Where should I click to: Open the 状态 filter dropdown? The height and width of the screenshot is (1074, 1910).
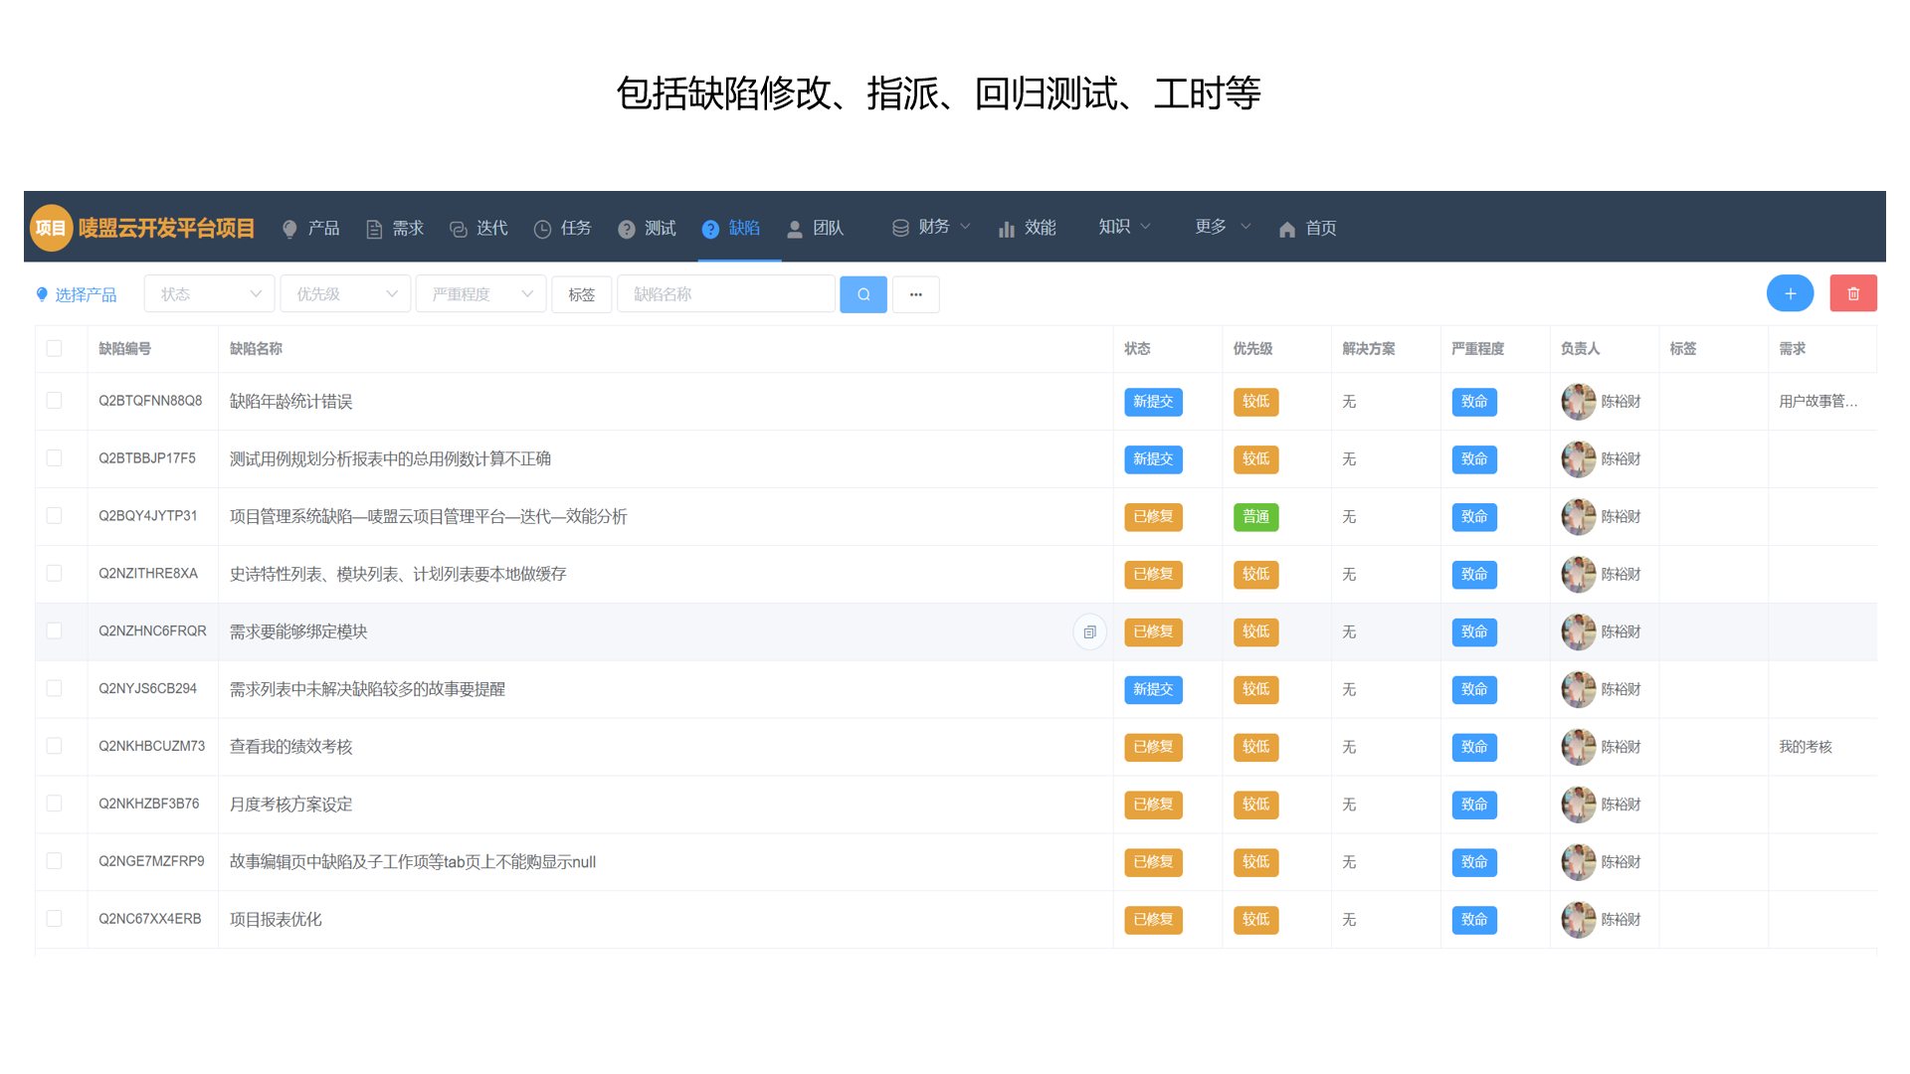pos(208,293)
